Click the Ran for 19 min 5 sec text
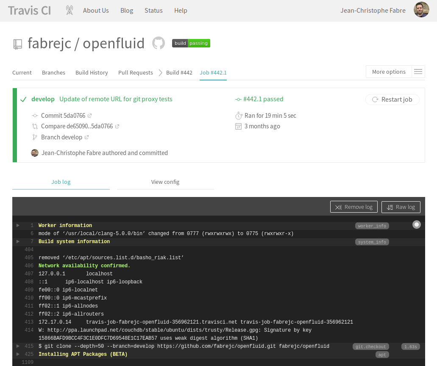437x366 pixels. 270,116
